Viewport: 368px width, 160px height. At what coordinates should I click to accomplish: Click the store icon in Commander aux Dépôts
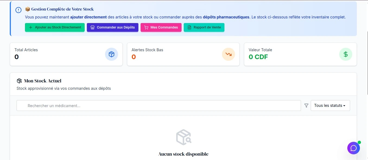click(x=93, y=27)
